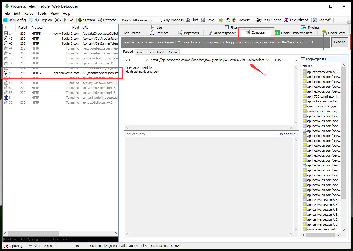Switch to the AutoResponder tab
The width and height of the screenshot is (353, 251).
222,33
